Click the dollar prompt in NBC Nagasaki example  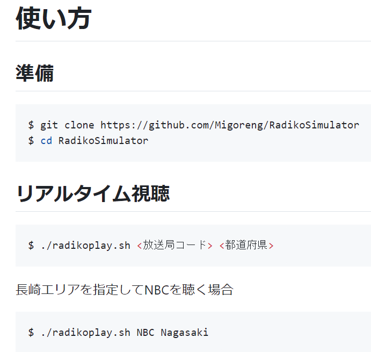[31, 332]
